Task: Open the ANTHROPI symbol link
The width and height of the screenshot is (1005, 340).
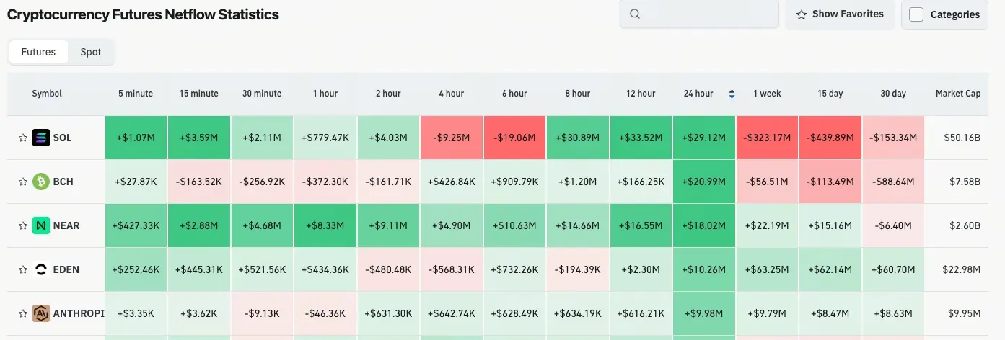Action: point(79,313)
